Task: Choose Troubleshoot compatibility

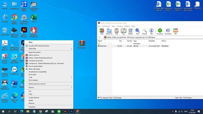Action: click(x=49, y=72)
